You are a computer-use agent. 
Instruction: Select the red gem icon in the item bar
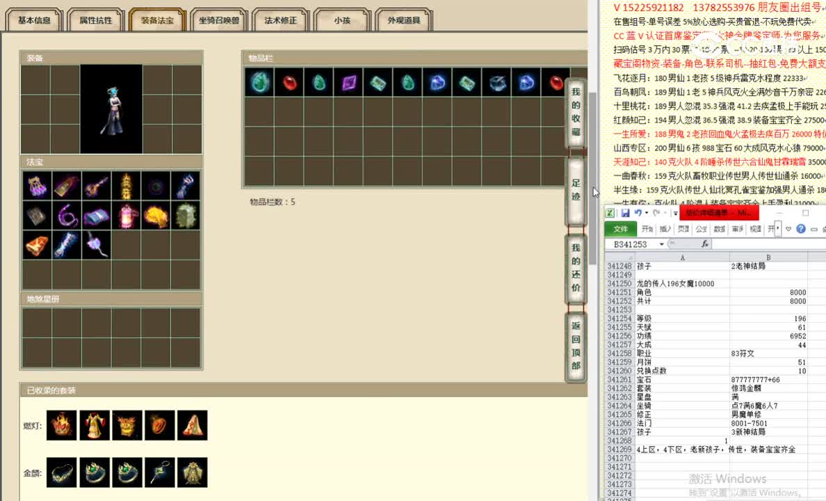[289, 81]
